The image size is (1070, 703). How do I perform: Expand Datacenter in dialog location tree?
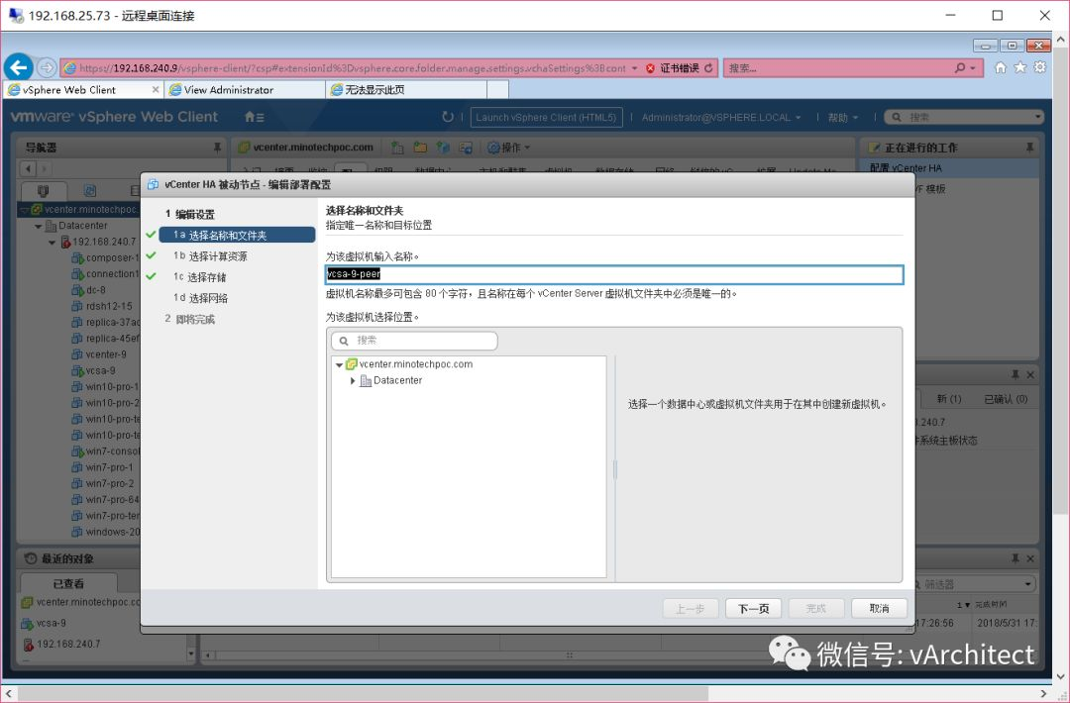352,380
